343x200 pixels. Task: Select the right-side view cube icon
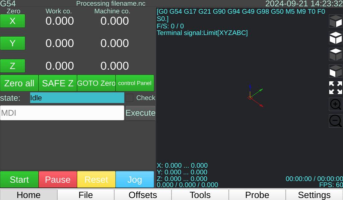tap(335, 21)
